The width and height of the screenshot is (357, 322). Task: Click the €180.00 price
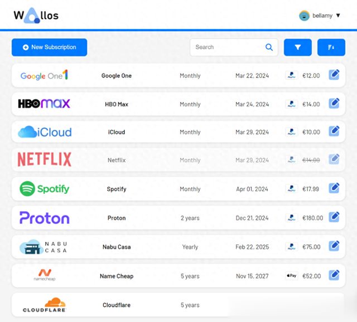312,218
